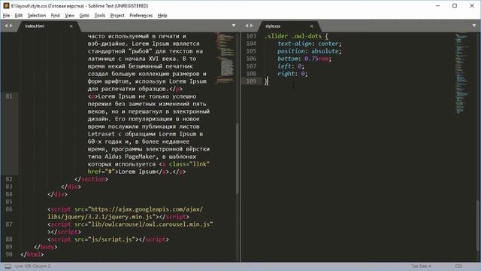Viewport: 481px width, 271px height.
Task: Open the right pane tab list dropdown
Action: point(474,26)
